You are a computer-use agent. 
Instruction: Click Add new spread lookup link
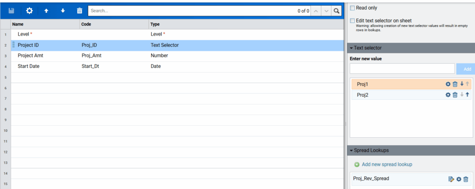(386, 165)
